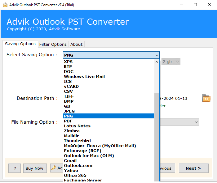Switch to the Filter Options tab
217x183 pixels.
(x=53, y=44)
